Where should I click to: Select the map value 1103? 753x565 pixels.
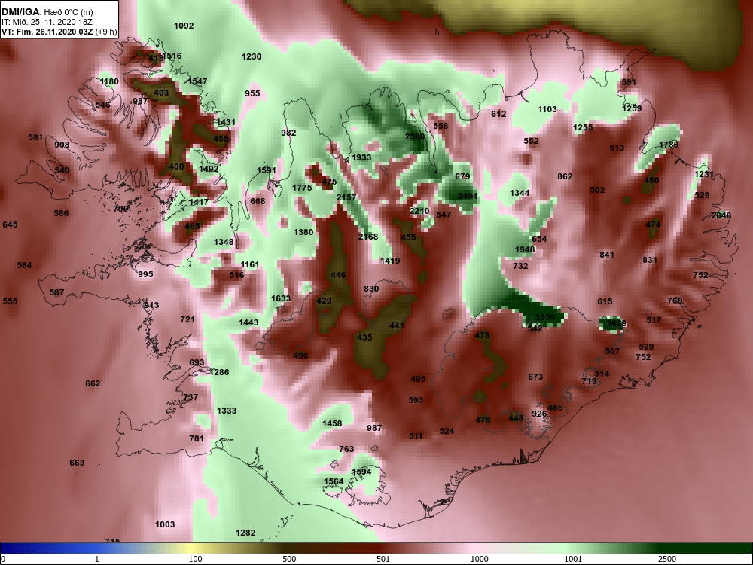(x=547, y=109)
